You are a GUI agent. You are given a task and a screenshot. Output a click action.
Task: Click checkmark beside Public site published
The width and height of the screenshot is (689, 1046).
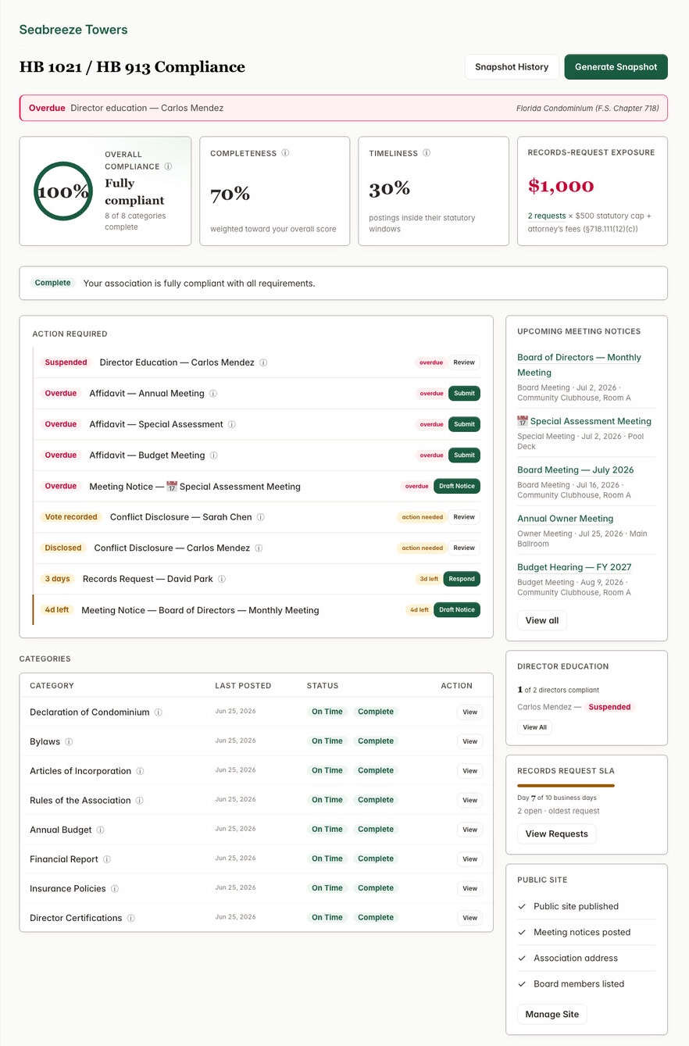pos(522,906)
